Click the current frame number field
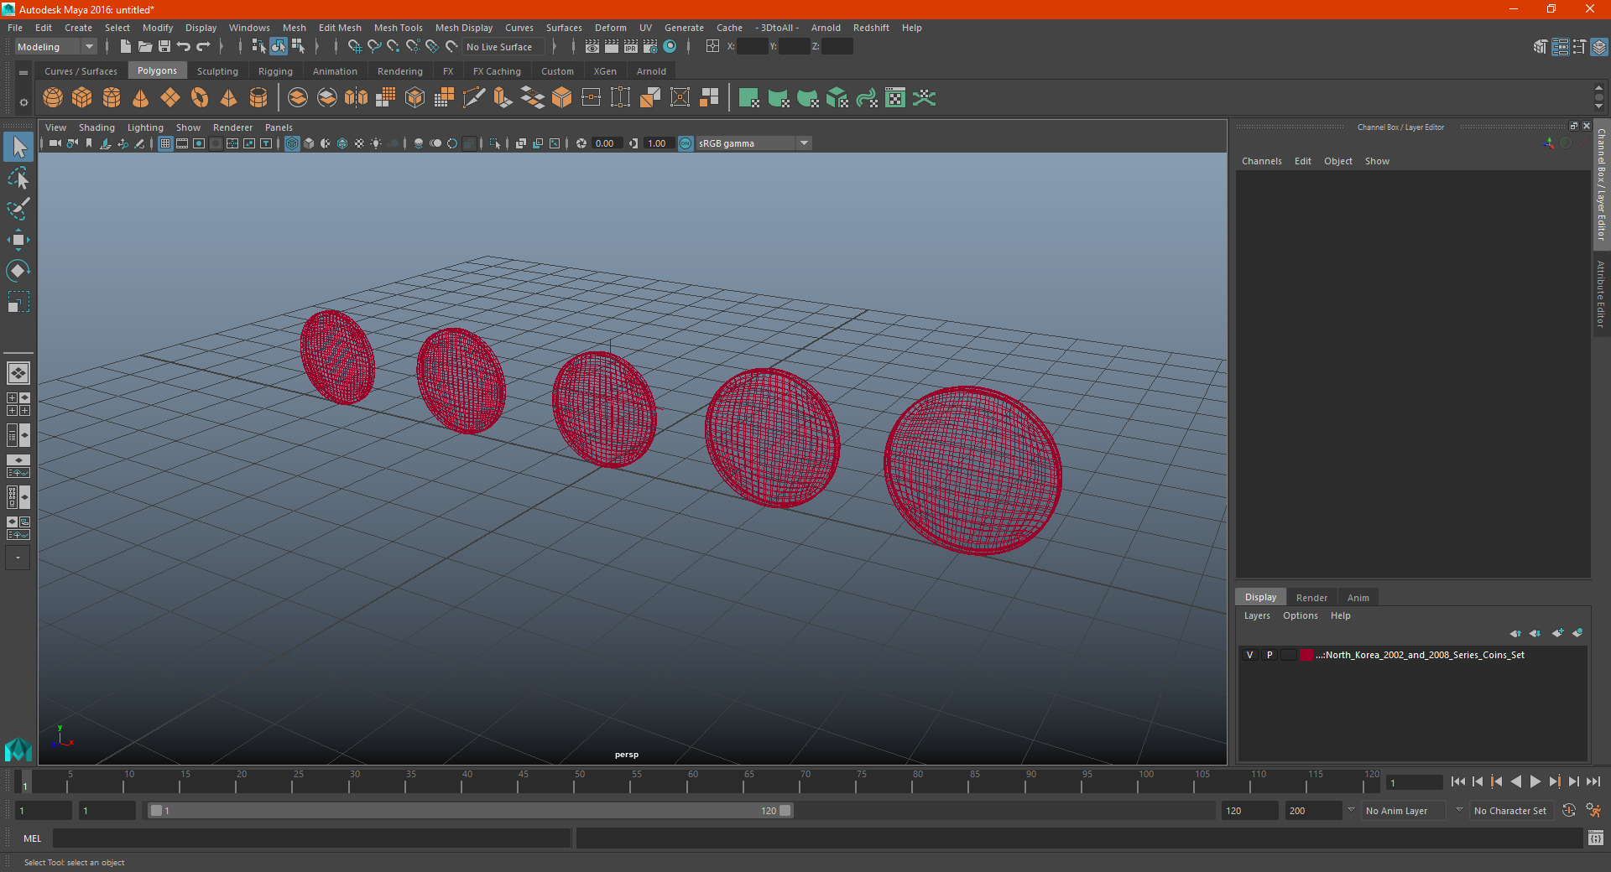1611x872 pixels. 1414,783
